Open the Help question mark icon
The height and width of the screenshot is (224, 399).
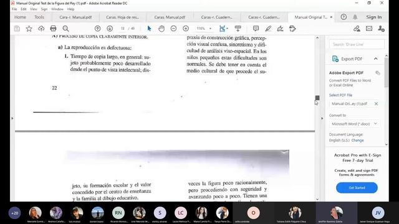344,17
